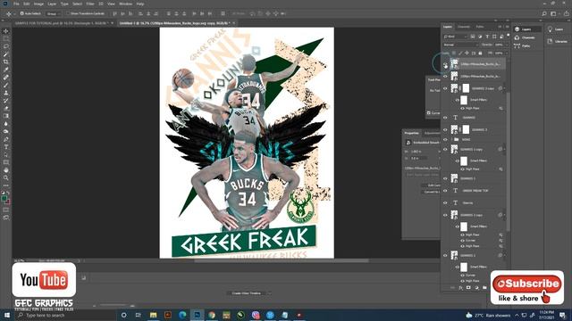Viewport: 572px width, 321px height.
Task: Open the Timeline Create Video Timeline dropdown arrow
Action: [269, 293]
